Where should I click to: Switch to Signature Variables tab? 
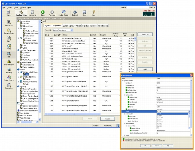(x=89, y=26)
